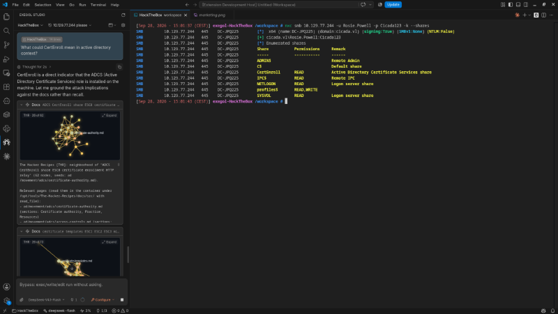Image resolution: width=558 pixels, height=314 pixels.
Task: Expand the 'Thought for 2s' section
Action: (34, 67)
